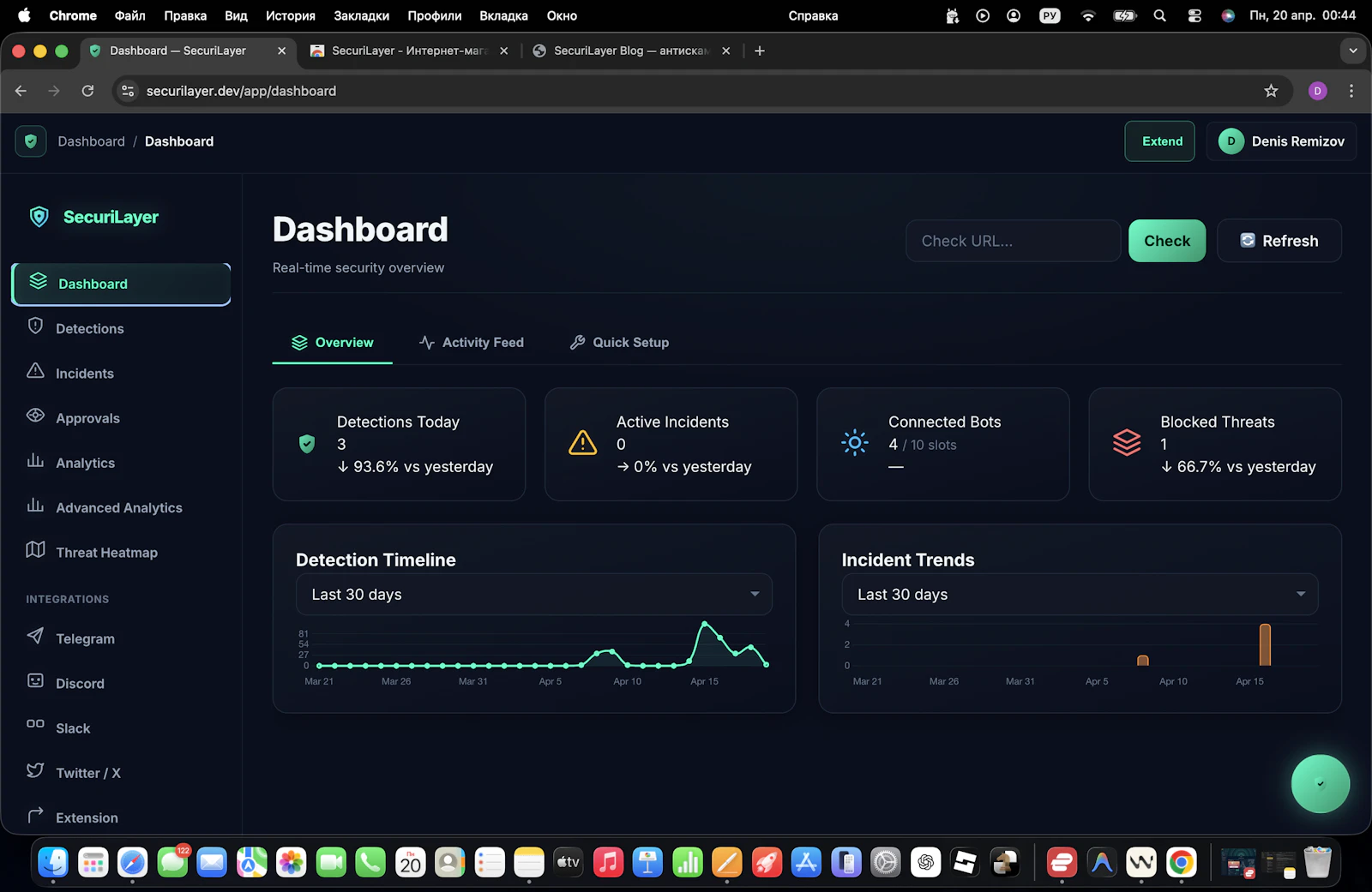Open the floating chat assistant bubble
The height and width of the screenshot is (892, 1372).
tap(1320, 783)
